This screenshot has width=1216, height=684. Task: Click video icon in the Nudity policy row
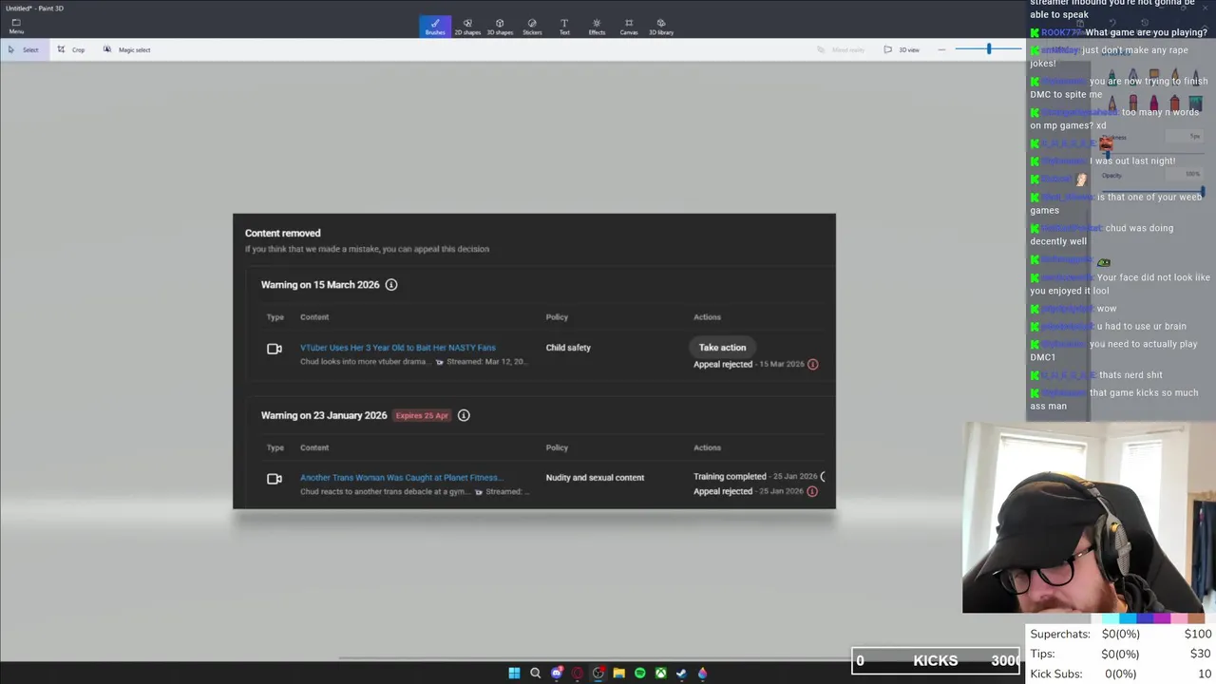pyautogui.click(x=275, y=479)
